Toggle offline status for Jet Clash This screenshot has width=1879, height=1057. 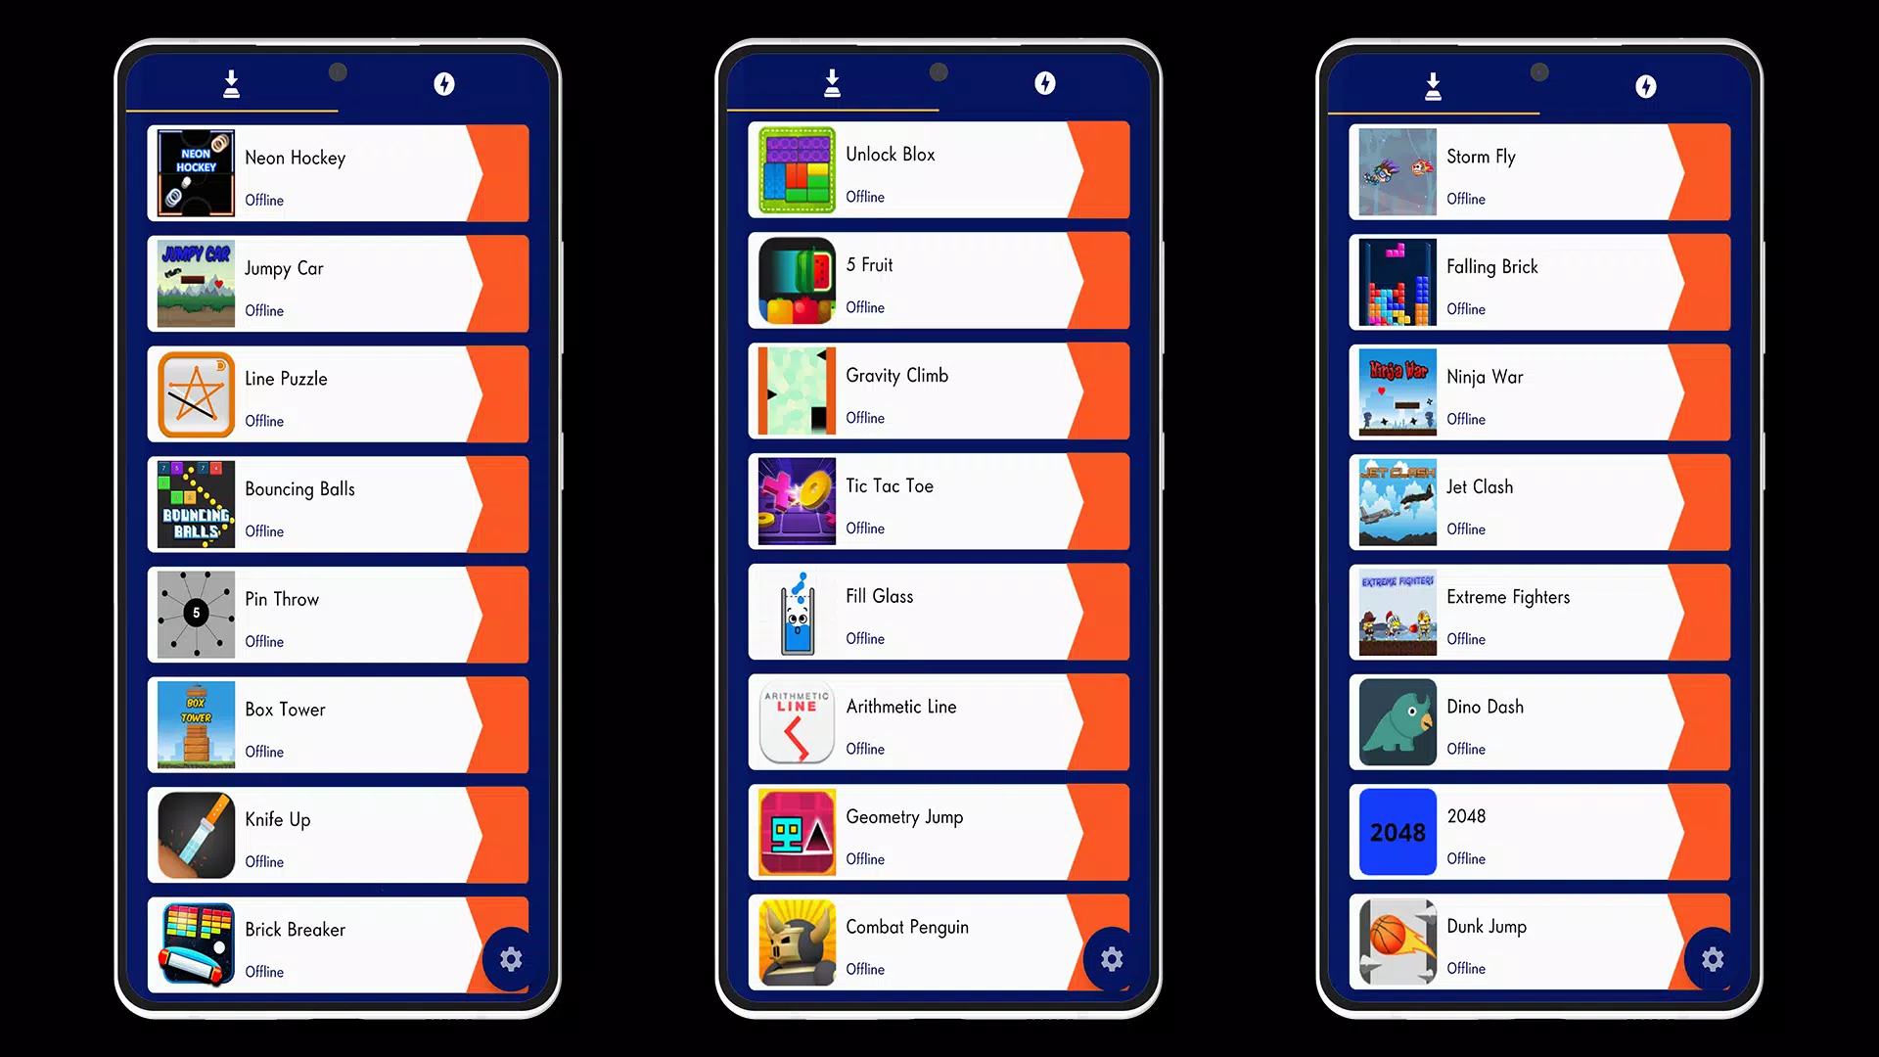[x=1466, y=528]
